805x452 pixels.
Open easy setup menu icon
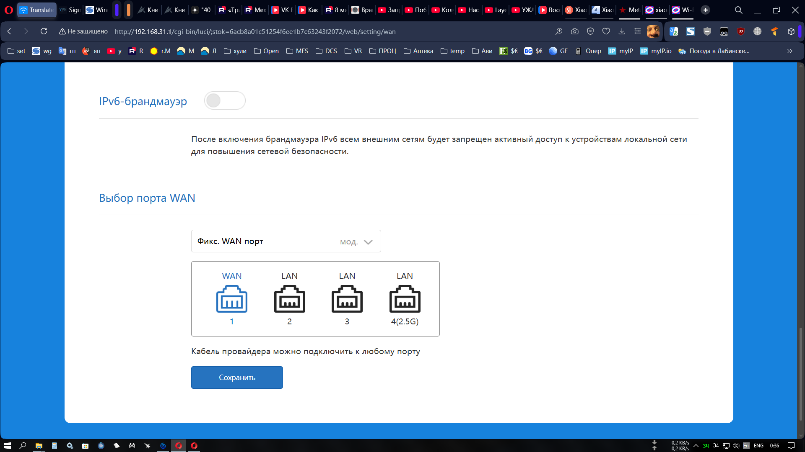click(x=638, y=31)
